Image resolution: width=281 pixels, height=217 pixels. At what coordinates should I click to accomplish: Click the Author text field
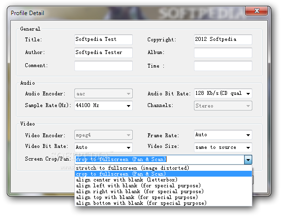tap(104, 53)
